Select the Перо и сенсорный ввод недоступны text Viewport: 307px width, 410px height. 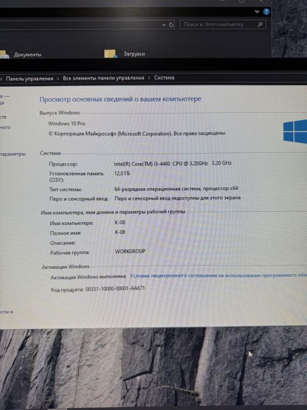pyautogui.click(x=177, y=198)
